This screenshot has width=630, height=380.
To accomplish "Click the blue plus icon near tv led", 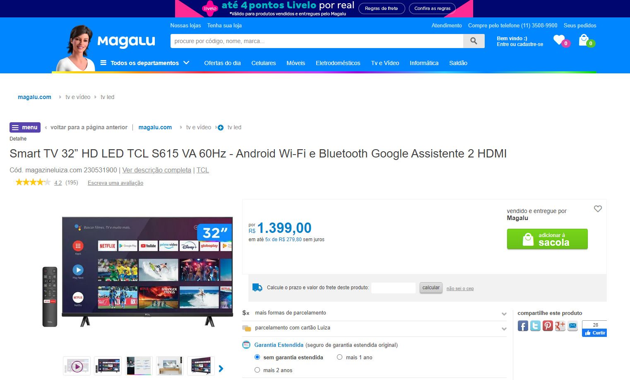I will tap(221, 128).
